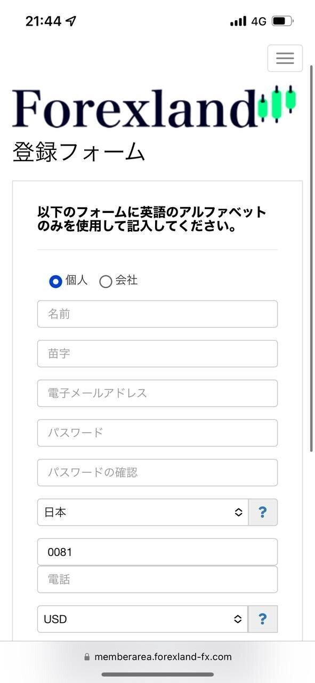Open the hamburger navigation menu

[285, 58]
